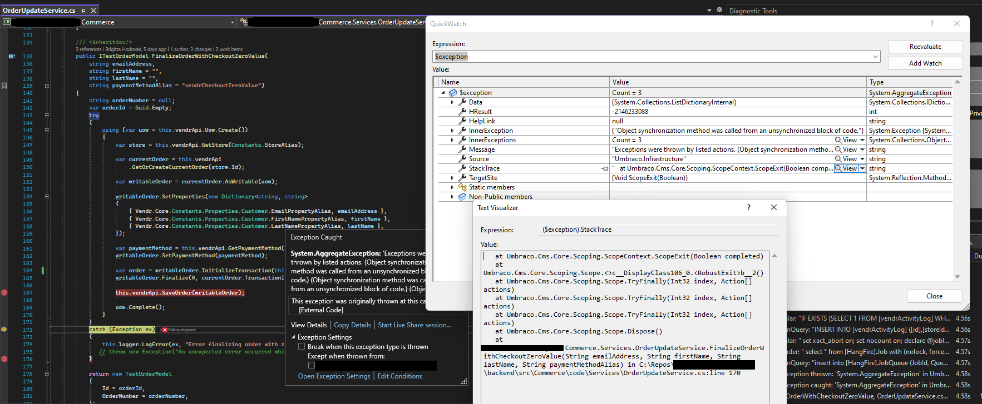Open the QuickWatch expression dropdown arrow

[x=875, y=57]
